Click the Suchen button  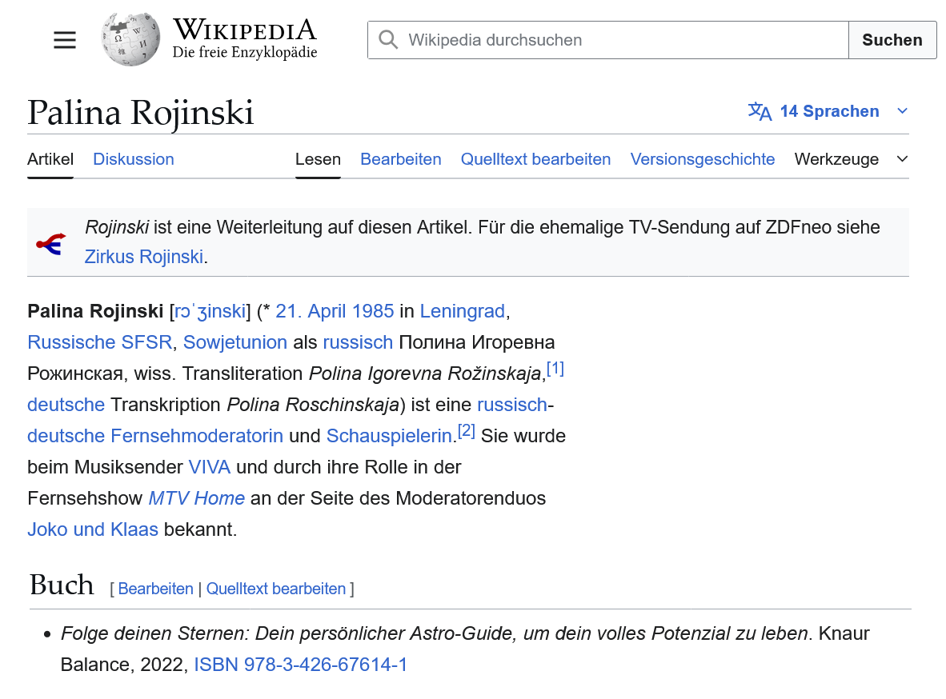click(892, 40)
